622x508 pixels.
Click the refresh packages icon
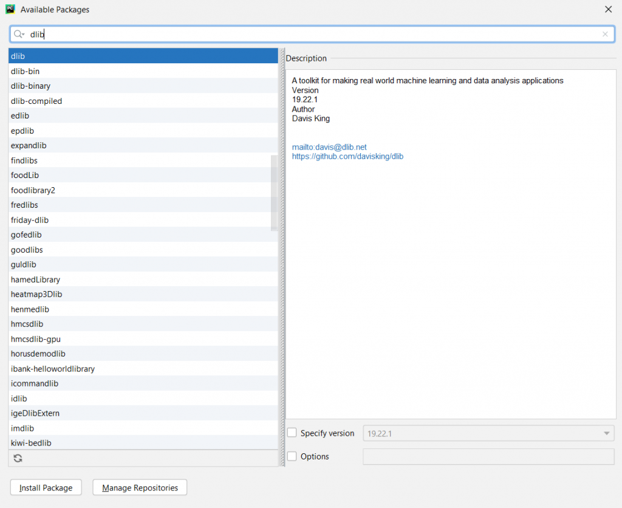[17, 458]
